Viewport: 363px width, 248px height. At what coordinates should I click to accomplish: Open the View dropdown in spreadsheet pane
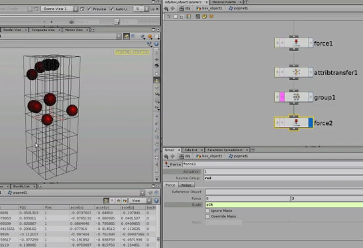140,200
